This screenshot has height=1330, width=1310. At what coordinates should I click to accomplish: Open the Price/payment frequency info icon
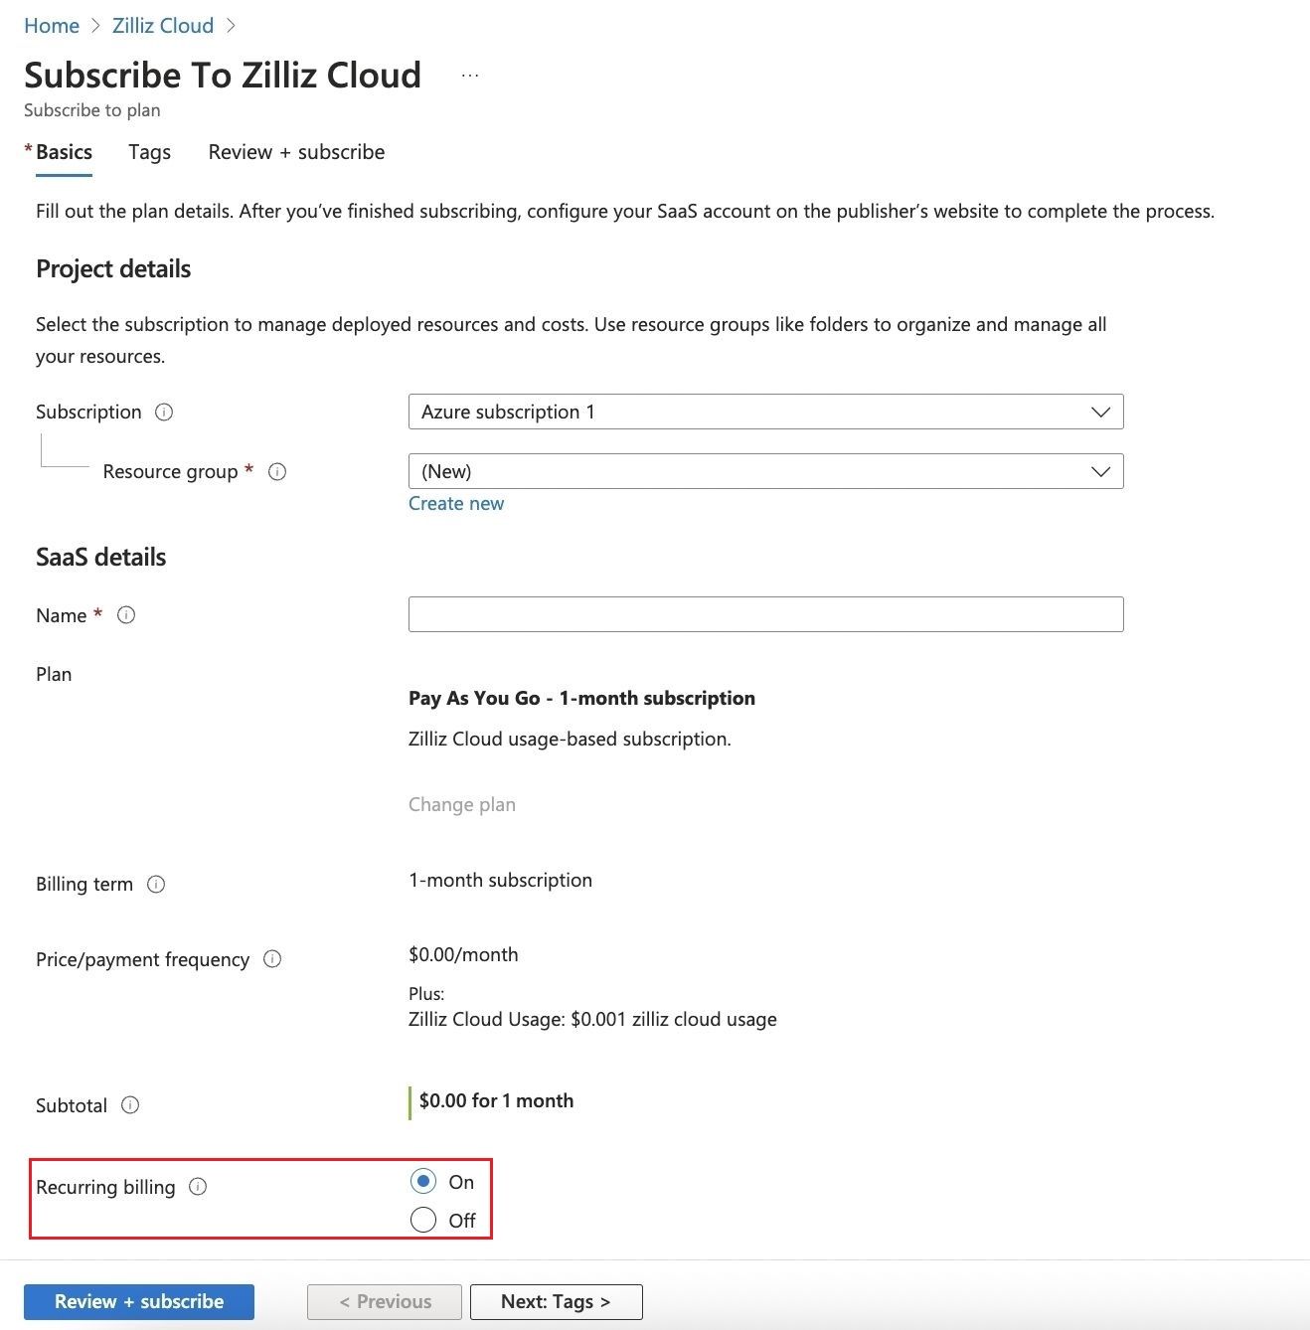[x=273, y=959]
